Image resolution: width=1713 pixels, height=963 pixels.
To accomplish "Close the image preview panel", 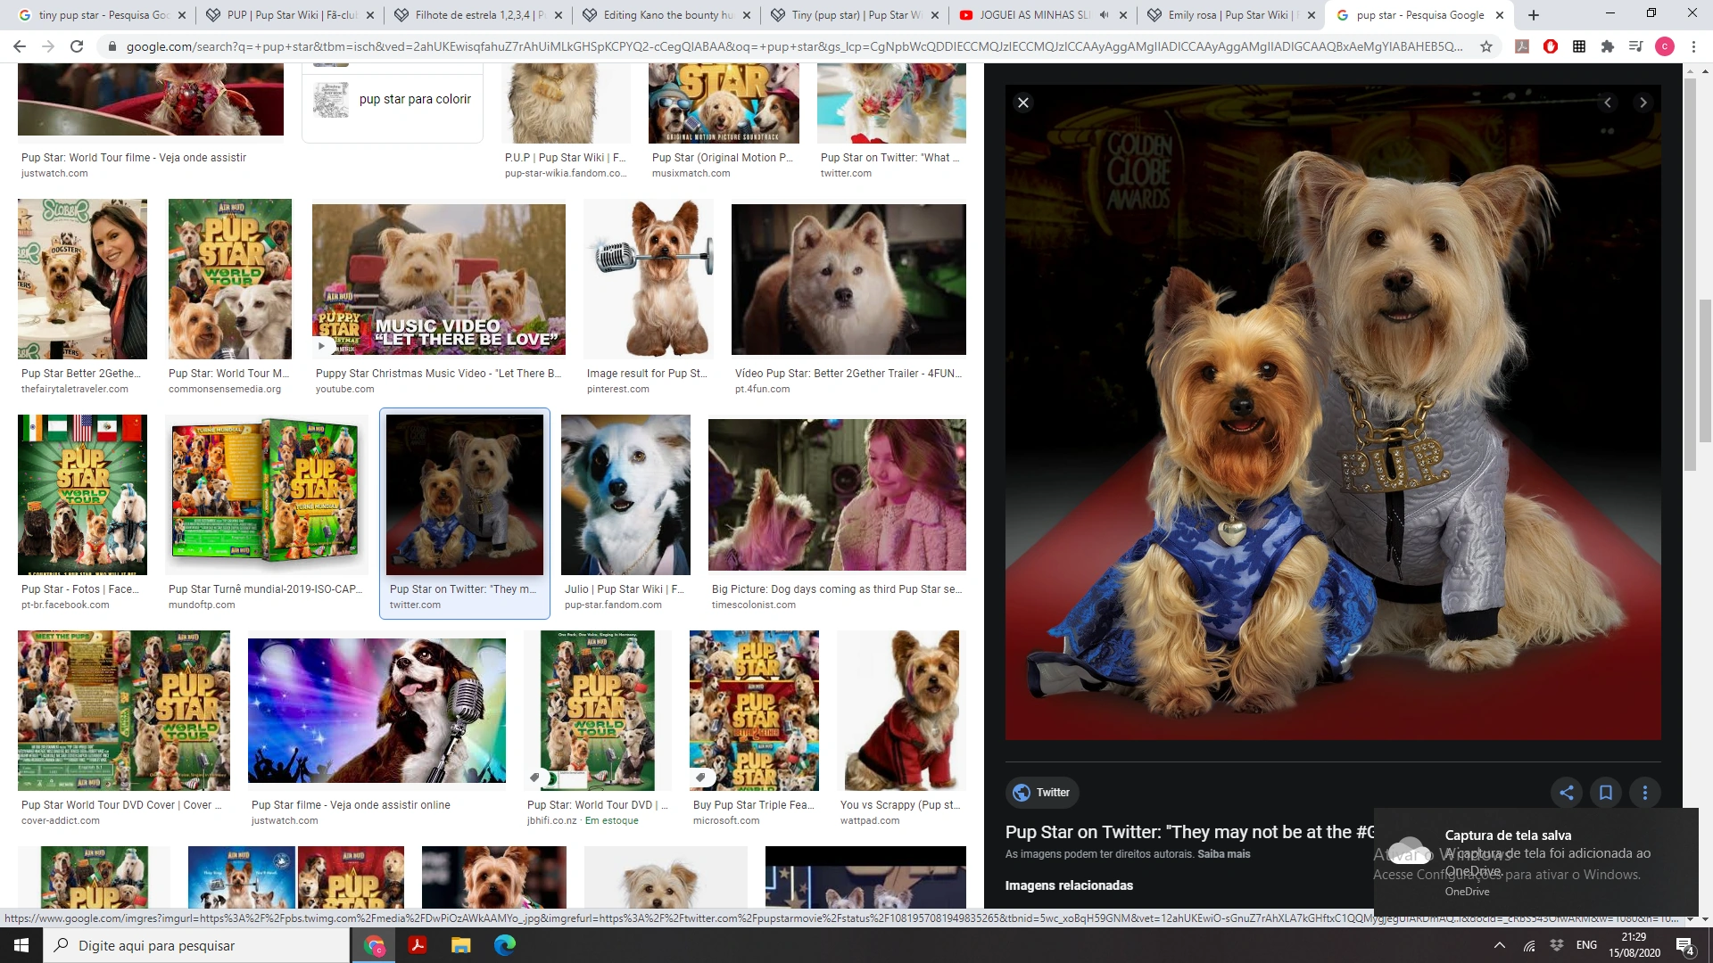I will click(x=1023, y=103).
